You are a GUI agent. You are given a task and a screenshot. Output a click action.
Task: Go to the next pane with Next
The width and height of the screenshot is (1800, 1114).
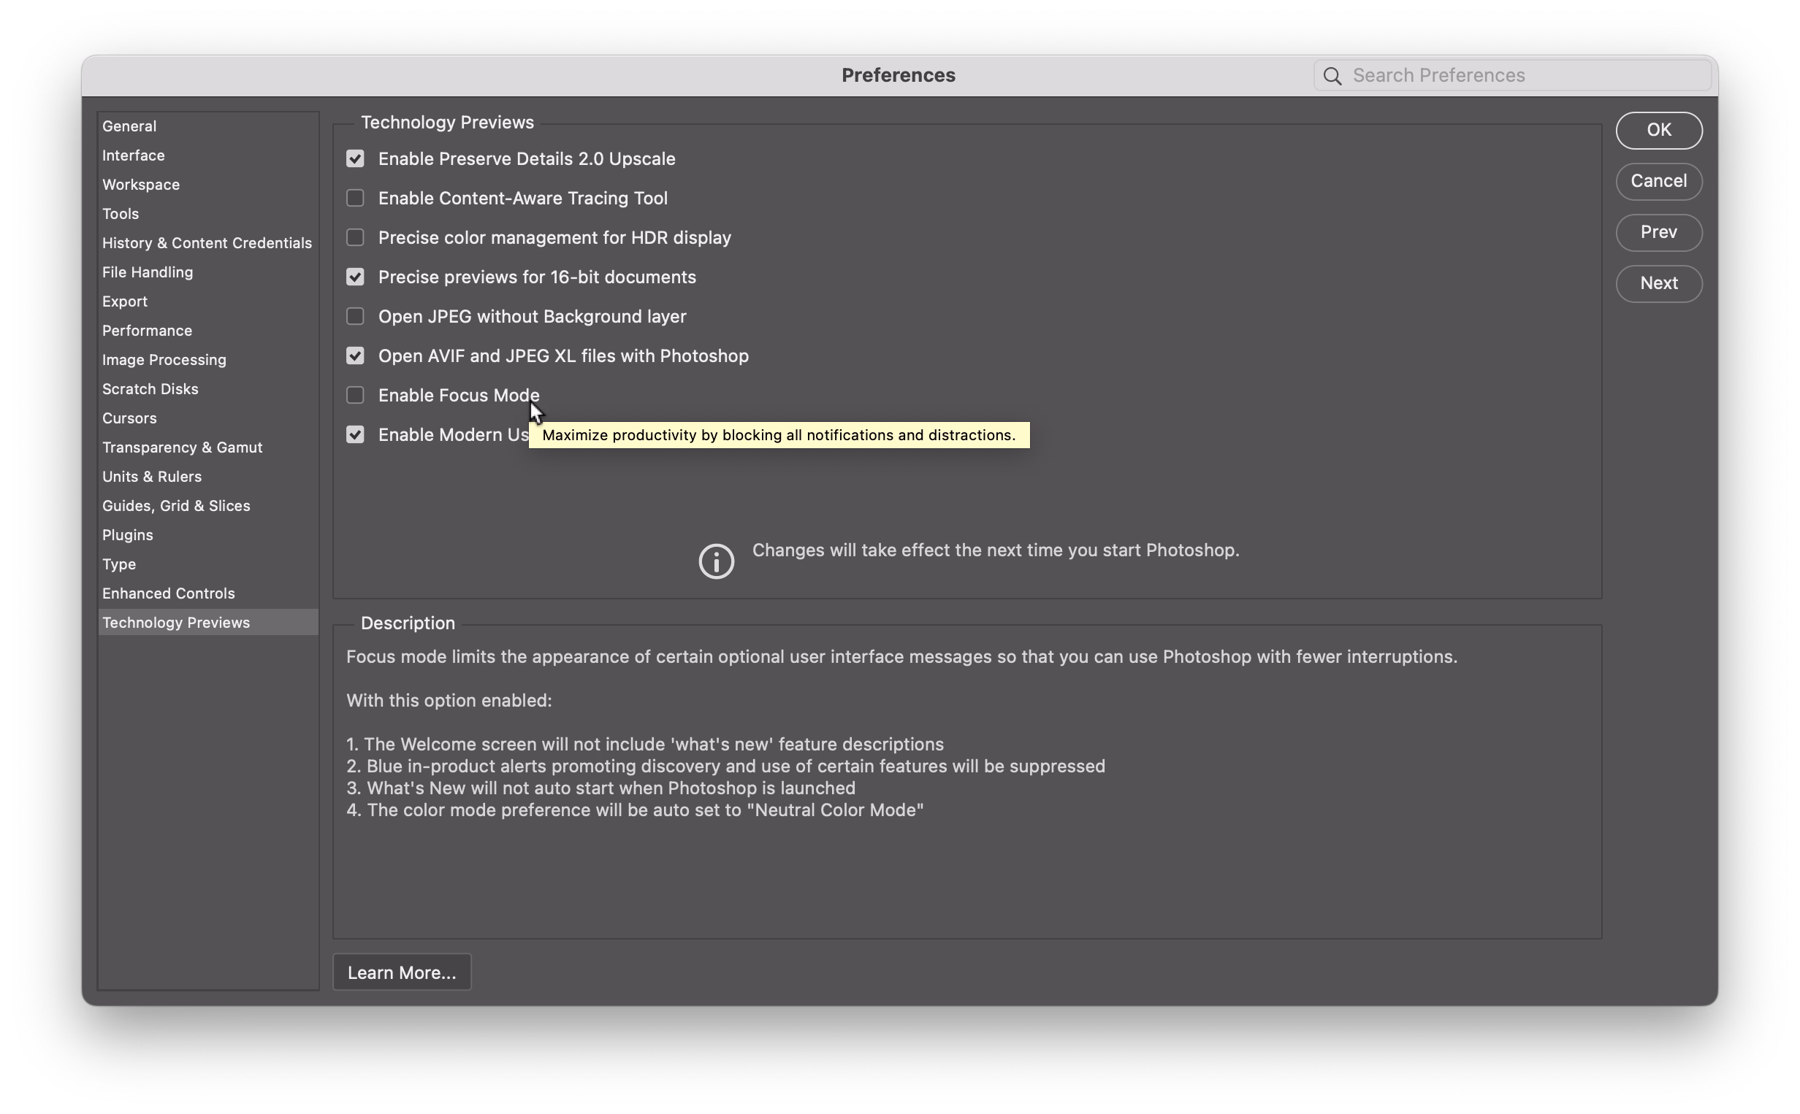coord(1658,284)
